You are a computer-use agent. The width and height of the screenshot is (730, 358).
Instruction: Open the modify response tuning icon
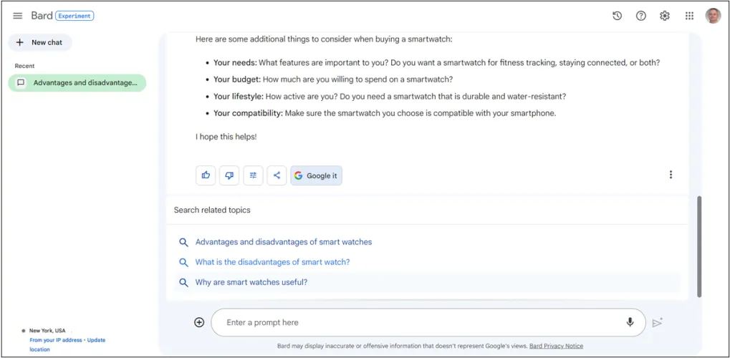click(253, 175)
